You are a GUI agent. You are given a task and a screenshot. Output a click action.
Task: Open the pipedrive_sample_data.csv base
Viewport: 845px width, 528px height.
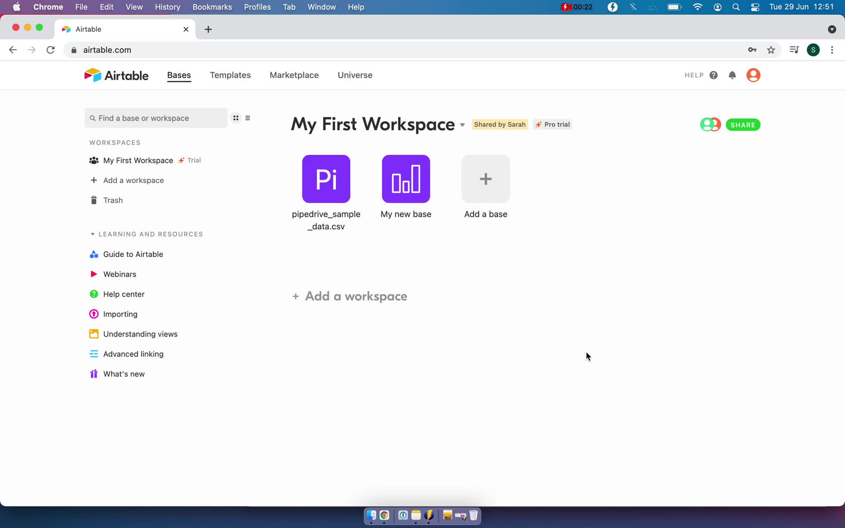click(x=326, y=179)
